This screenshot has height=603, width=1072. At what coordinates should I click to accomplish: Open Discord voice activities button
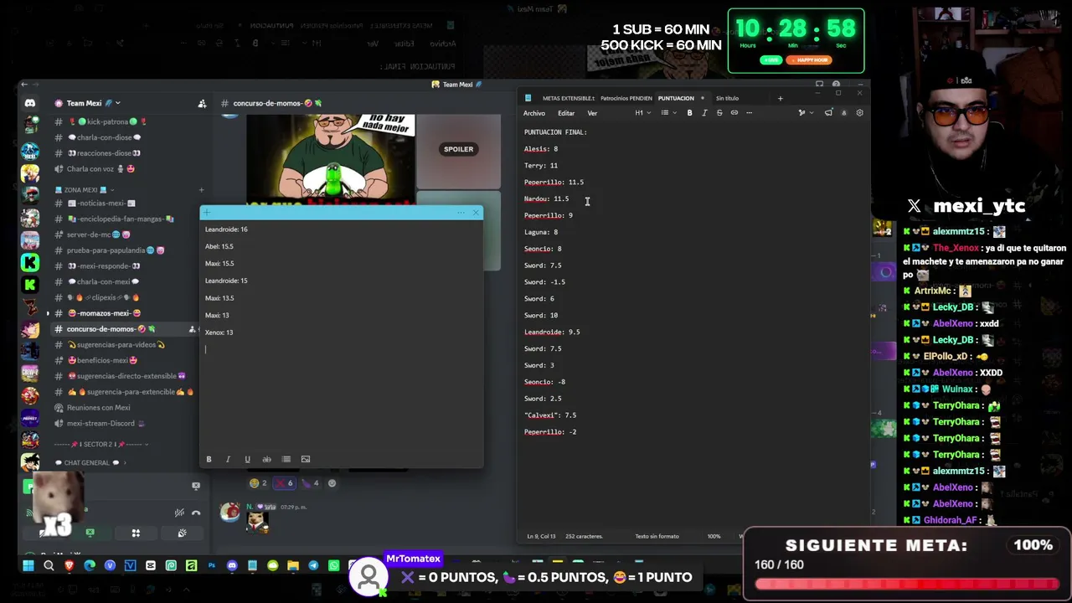136,533
